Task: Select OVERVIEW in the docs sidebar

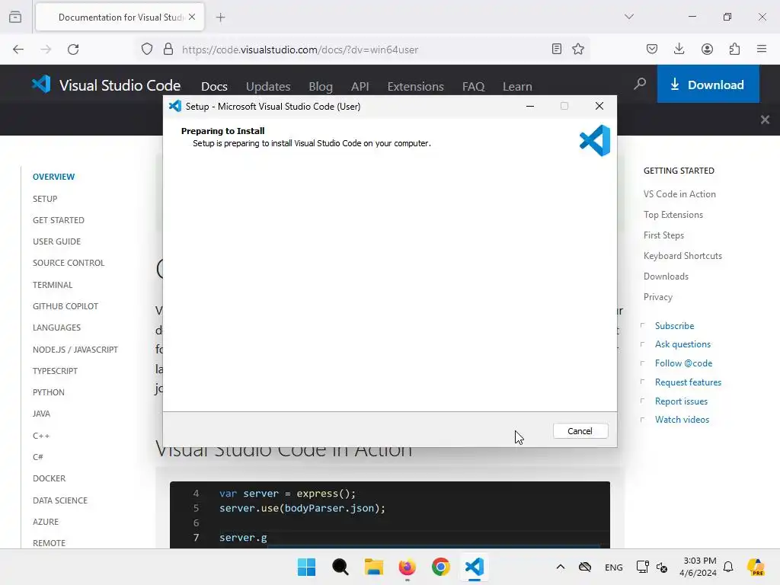Action: (54, 177)
